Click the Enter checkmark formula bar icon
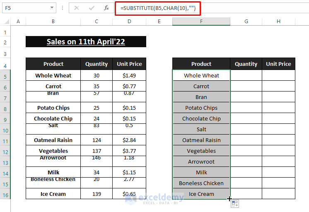Screen dimensions: 309x212 pos(92,8)
